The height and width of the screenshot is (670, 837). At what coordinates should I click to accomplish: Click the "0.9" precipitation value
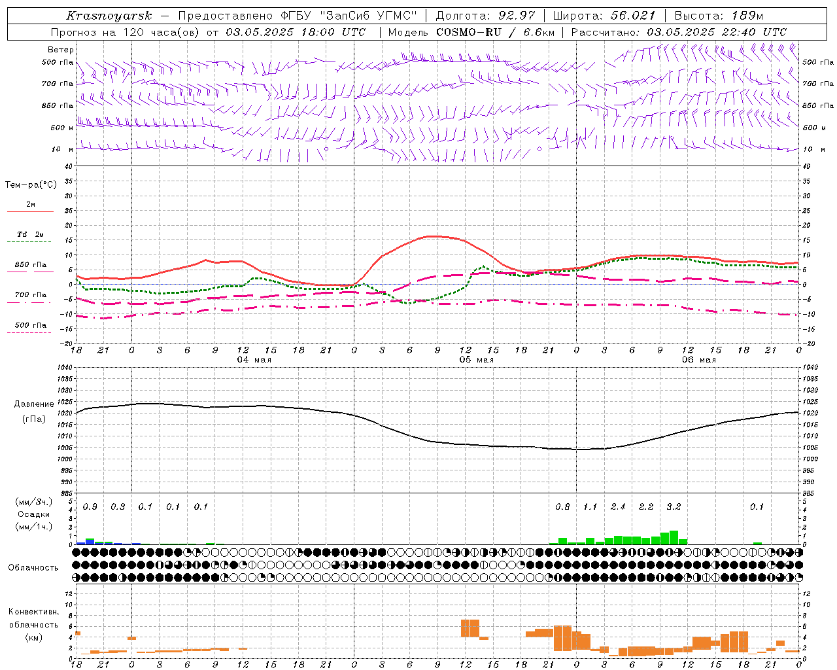coord(90,507)
